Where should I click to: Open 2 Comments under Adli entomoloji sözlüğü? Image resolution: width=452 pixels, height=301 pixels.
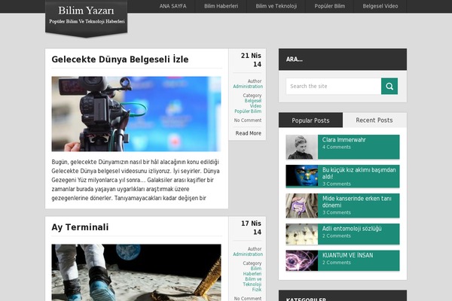click(337, 236)
